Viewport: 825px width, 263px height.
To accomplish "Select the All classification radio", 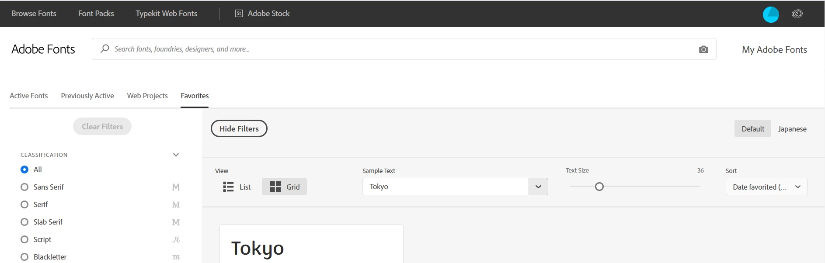I will point(24,170).
